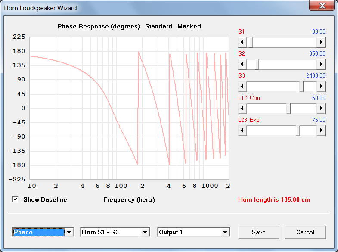Click the S2 slider right arrow
The width and height of the screenshot is (338, 252).
pyautogui.click(x=321, y=64)
